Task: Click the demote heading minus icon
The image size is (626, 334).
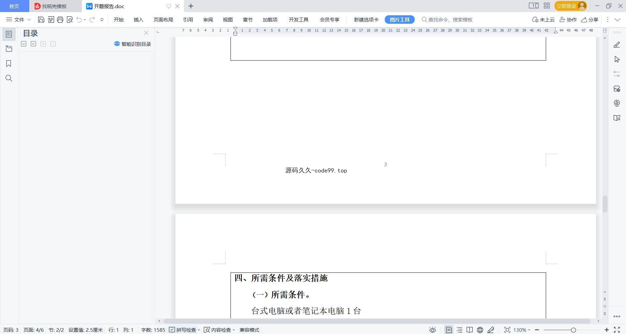Action: click(x=53, y=44)
